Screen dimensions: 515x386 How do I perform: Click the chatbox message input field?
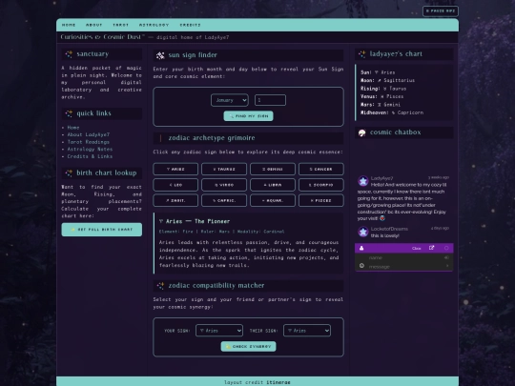404,267
